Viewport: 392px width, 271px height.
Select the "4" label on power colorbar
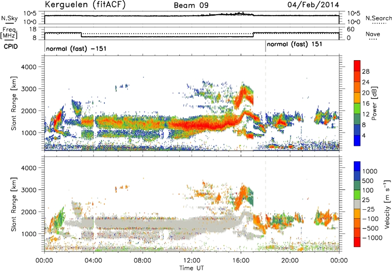coord(364,136)
